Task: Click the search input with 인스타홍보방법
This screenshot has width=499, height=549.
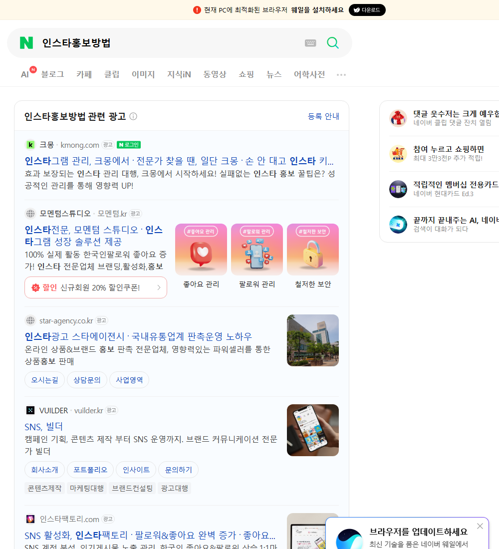Action: [x=170, y=43]
